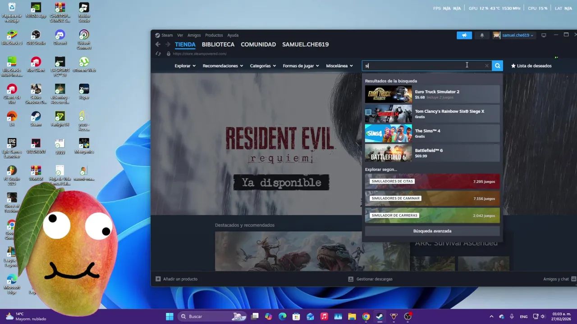Screen dimensions: 577x324
Task: Select the TIENDA tab
Action: tap(185, 45)
